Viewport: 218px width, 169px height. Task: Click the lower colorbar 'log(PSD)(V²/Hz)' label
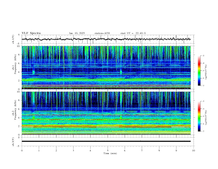tap(206, 118)
